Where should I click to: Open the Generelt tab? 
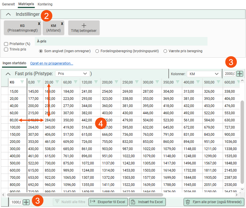(8, 4)
